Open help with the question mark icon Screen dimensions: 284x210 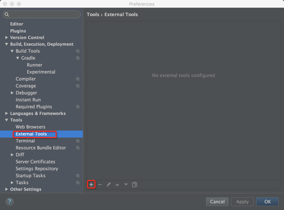click(x=10, y=202)
